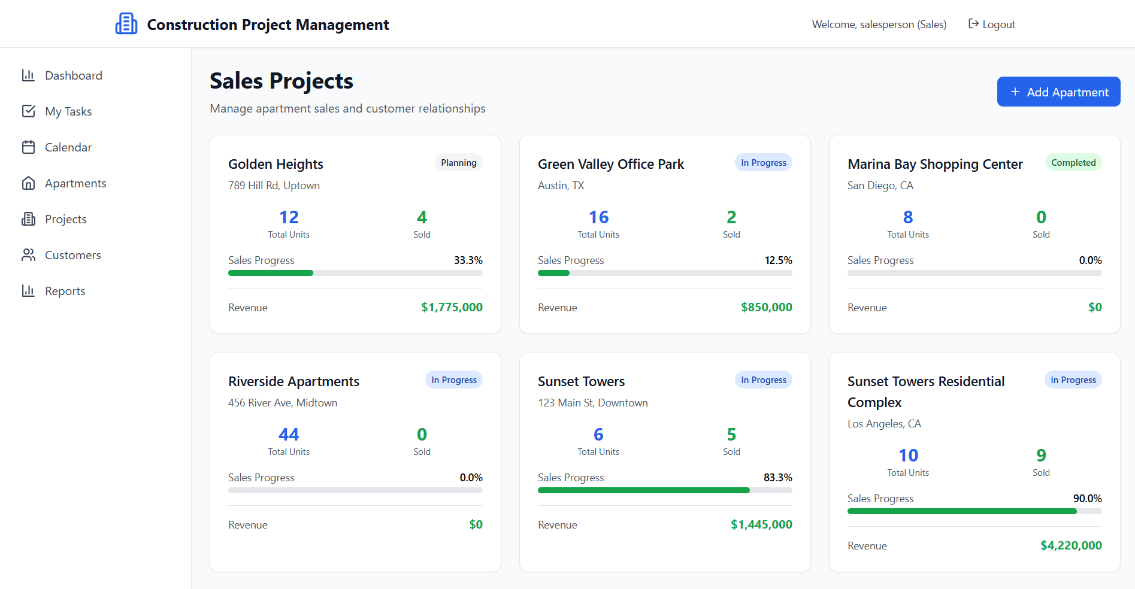This screenshot has height=589, width=1135.
Task: Click the Calendar icon in sidebar
Action: (28, 147)
